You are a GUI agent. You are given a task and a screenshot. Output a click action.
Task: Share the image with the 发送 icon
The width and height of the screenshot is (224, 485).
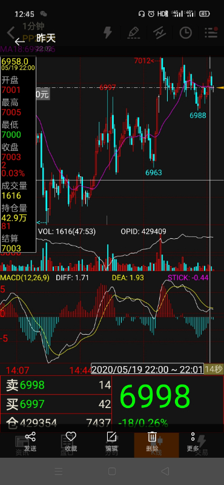click(x=30, y=442)
